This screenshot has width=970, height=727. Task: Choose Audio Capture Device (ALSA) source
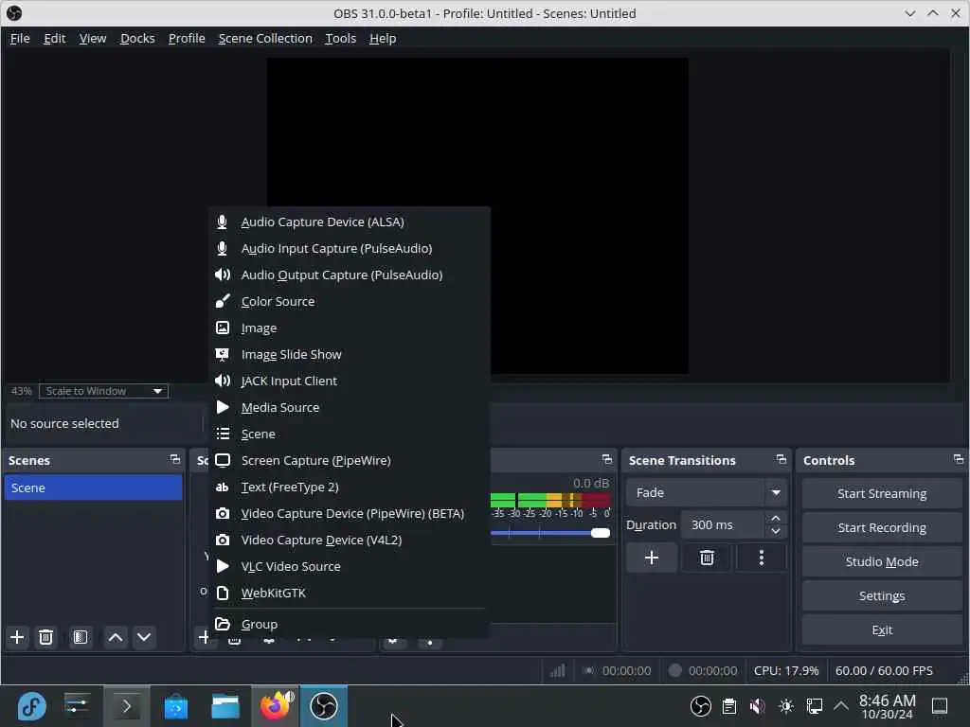(x=350, y=222)
